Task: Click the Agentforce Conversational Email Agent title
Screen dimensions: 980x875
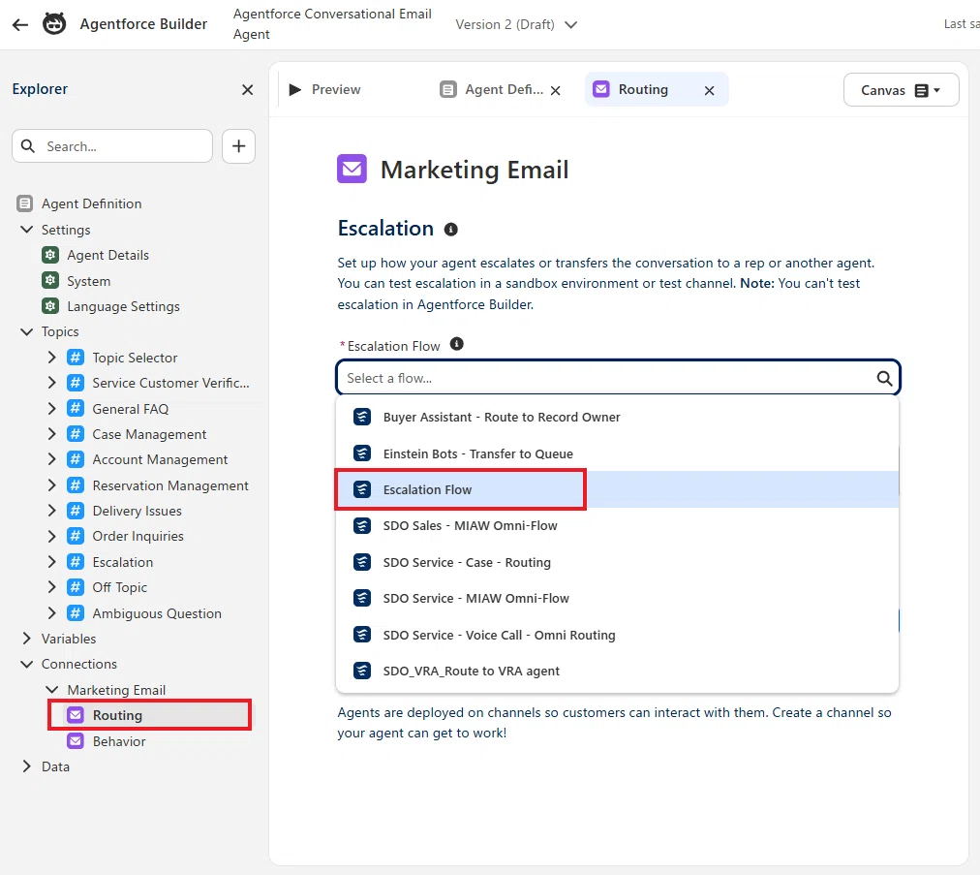Action: [x=332, y=24]
